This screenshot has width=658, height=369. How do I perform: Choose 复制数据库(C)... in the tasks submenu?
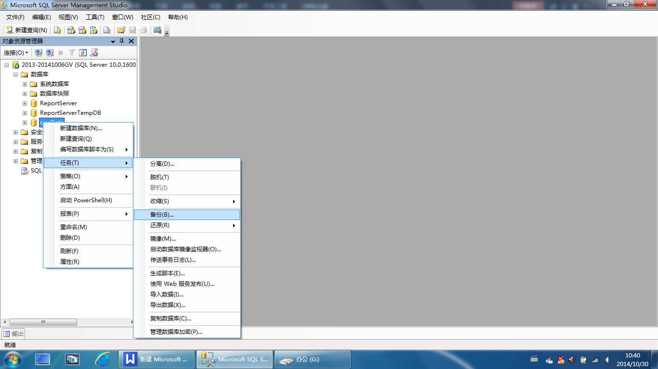pyautogui.click(x=187, y=319)
